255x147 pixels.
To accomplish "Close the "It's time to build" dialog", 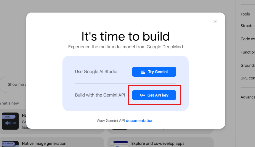I will point(215,22).
